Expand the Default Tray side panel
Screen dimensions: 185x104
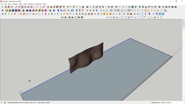[184, 23]
